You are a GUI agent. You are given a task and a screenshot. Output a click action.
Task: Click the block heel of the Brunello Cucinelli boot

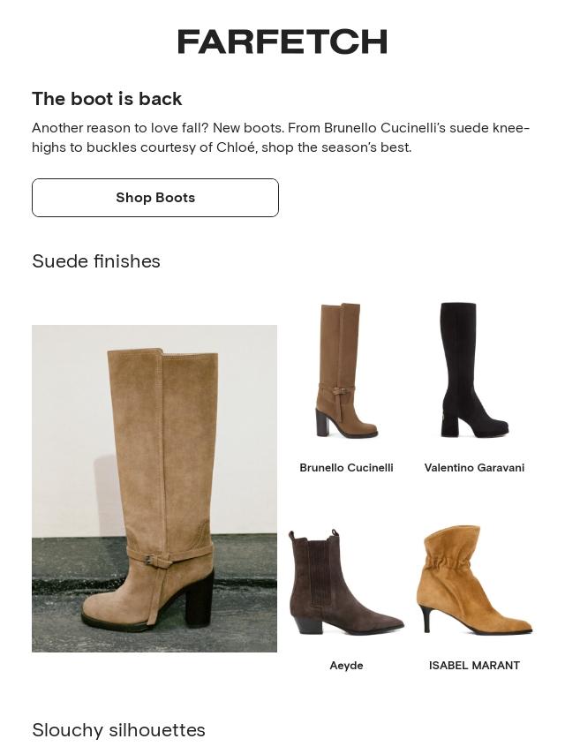[322, 423]
